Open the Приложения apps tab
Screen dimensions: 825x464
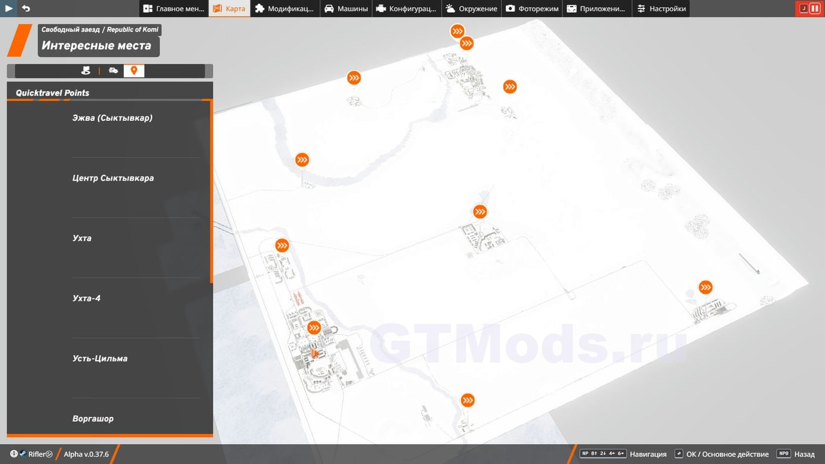(x=596, y=8)
